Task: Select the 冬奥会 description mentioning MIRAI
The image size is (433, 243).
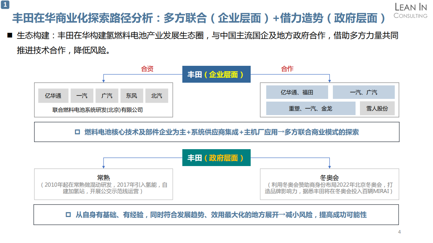Action: coord(329,188)
